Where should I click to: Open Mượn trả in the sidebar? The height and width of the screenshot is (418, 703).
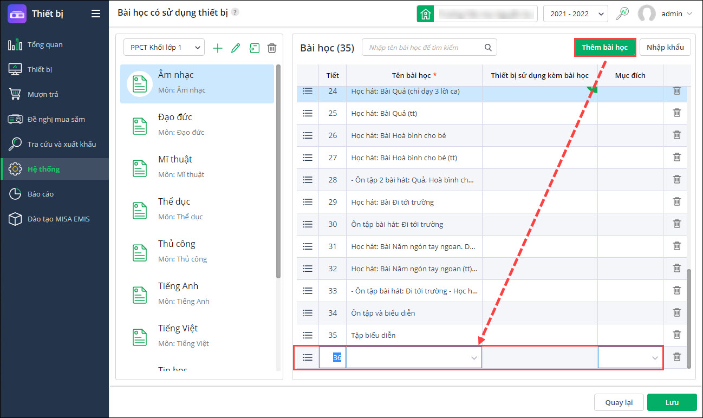point(54,94)
